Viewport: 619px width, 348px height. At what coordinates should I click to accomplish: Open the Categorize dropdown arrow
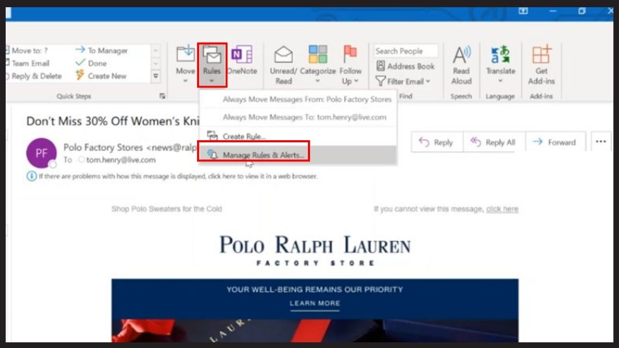point(318,81)
